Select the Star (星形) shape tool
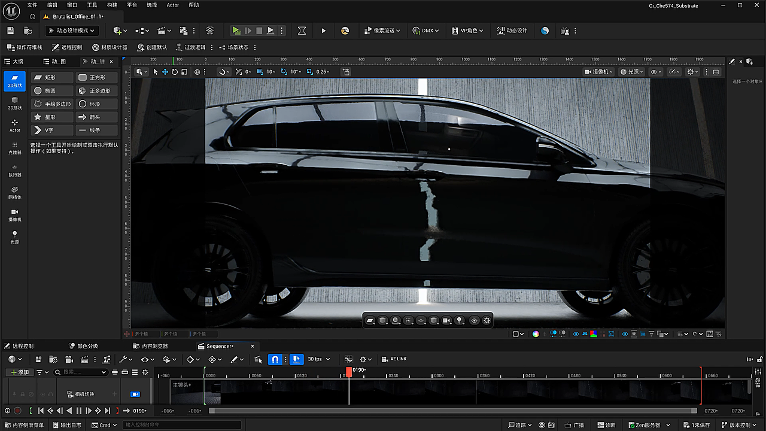 click(51, 117)
